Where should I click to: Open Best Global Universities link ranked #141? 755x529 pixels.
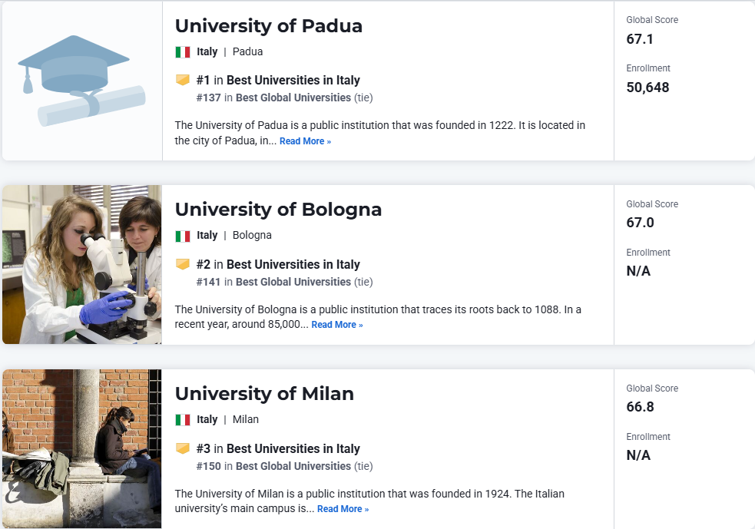pyautogui.click(x=293, y=282)
